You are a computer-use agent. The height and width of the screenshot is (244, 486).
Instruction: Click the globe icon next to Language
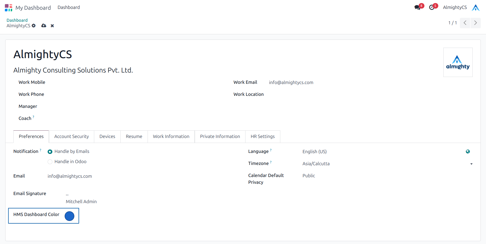pyautogui.click(x=468, y=152)
